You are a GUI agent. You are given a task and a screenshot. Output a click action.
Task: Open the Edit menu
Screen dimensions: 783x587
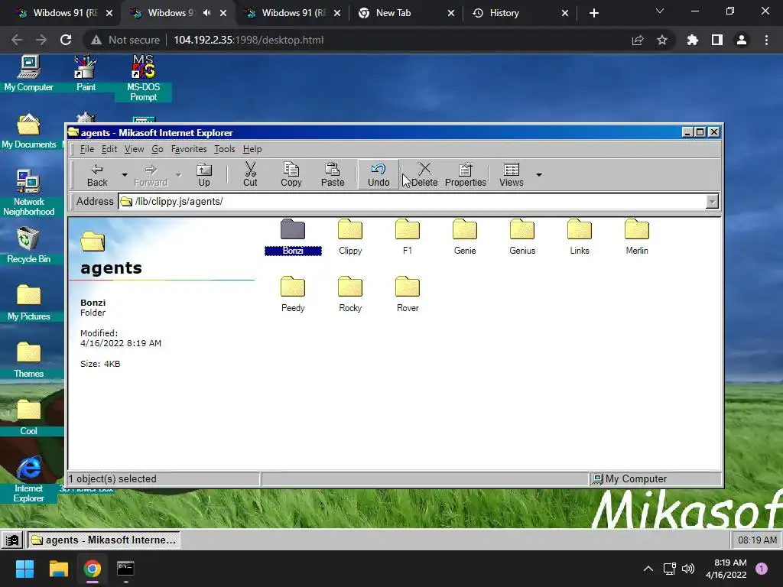pyautogui.click(x=109, y=149)
